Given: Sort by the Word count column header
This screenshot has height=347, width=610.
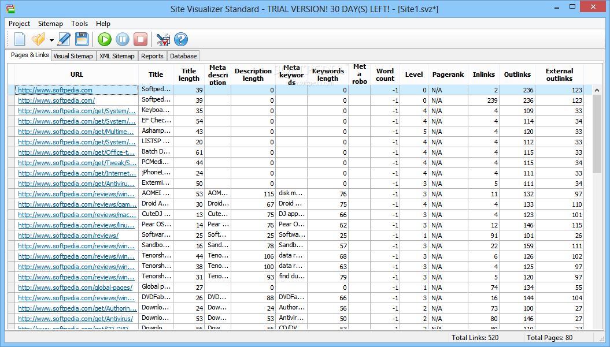Looking at the screenshot, I should (x=385, y=74).
